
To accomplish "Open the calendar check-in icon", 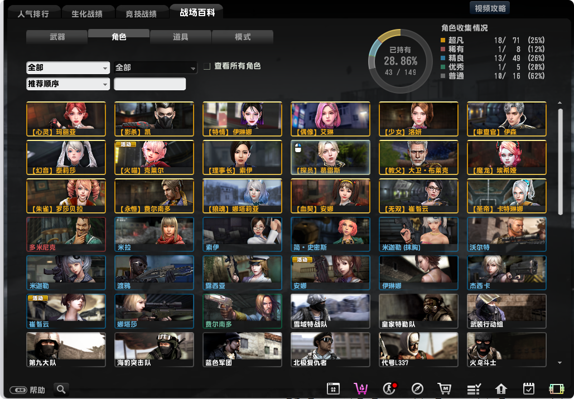I will click(529, 389).
